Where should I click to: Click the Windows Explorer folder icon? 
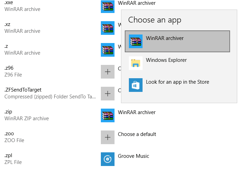(x=136, y=63)
